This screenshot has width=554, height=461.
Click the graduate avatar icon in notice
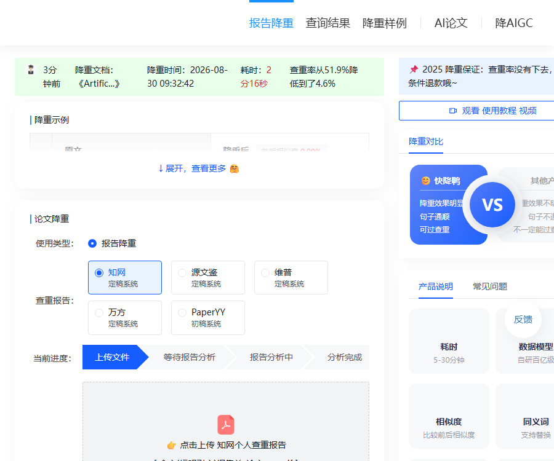click(31, 69)
